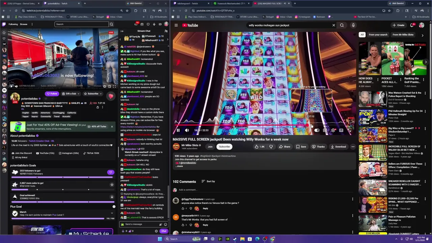Mute the YouTube video volume
This screenshot has height=243, width=432.
[x=187, y=130]
